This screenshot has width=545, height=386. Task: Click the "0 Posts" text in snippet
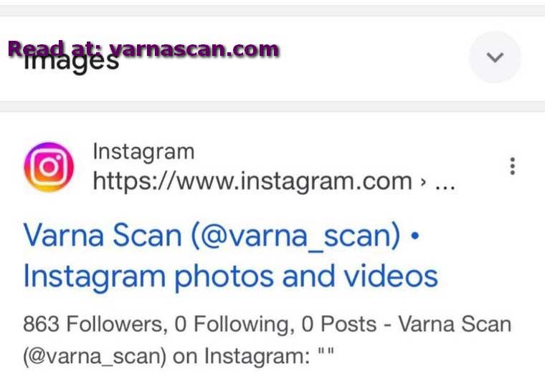(x=339, y=324)
